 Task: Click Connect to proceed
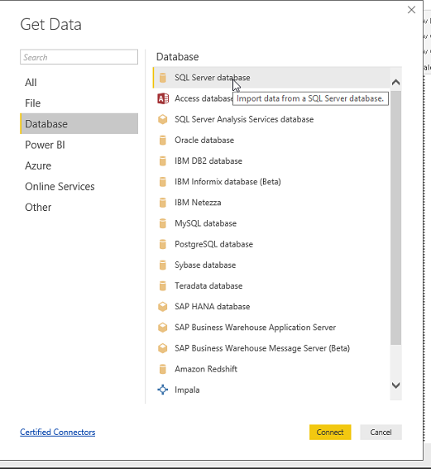[330, 433]
